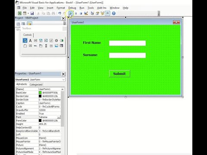Click the black BorderColor swatch
The height and width of the screenshot is (155, 207).
click(40, 96)
